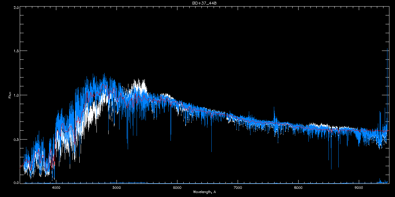Viewport: 395px width, 197px height.
Task: Click the emission spike peak between 7000 and 8000
Action: pos(274,107)
